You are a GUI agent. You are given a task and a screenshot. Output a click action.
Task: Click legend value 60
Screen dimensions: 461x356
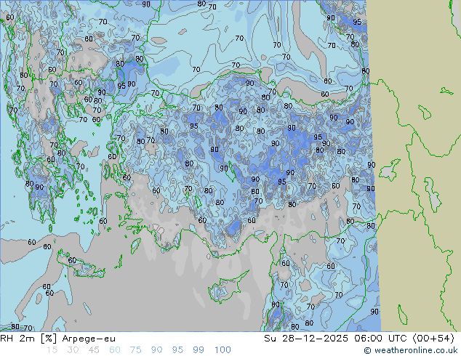pos(115,350)
